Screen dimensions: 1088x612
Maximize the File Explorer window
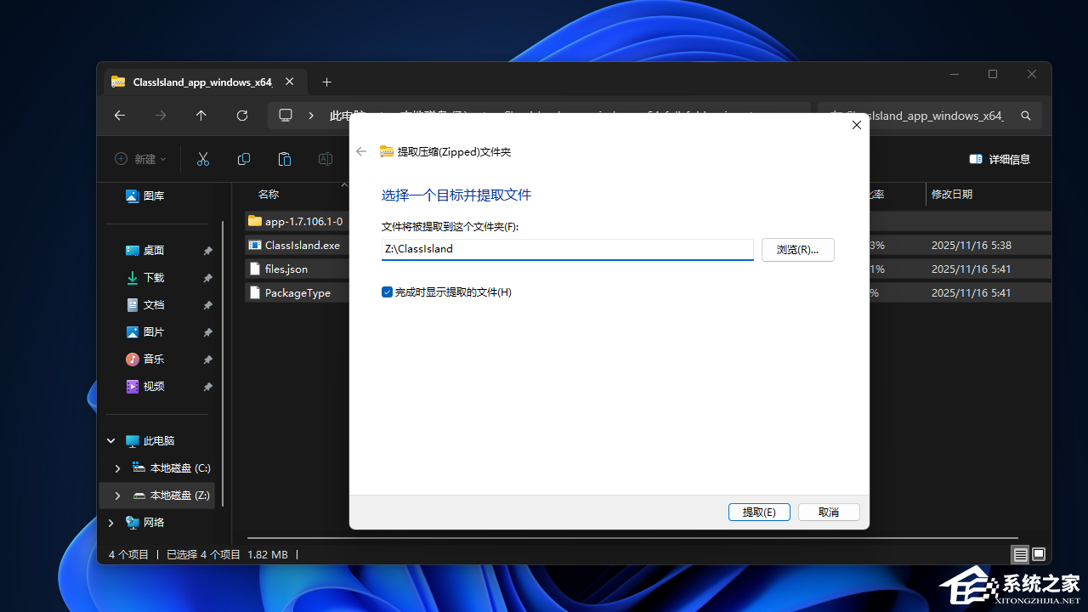click(993, 75)
